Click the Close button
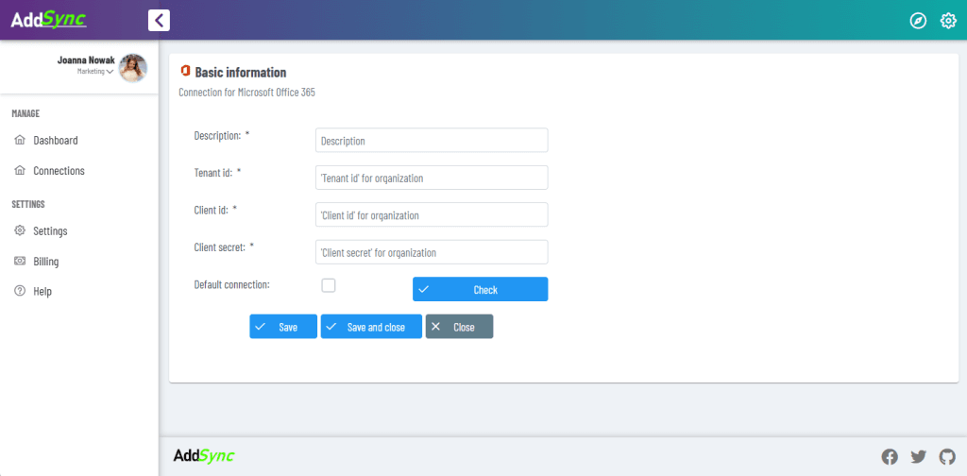The image size is (967, 476). 460,327
